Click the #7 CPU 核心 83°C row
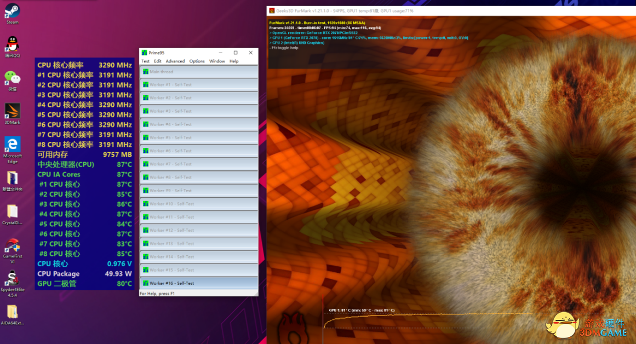This screenshot has width=636, height=344. [84, 244]
